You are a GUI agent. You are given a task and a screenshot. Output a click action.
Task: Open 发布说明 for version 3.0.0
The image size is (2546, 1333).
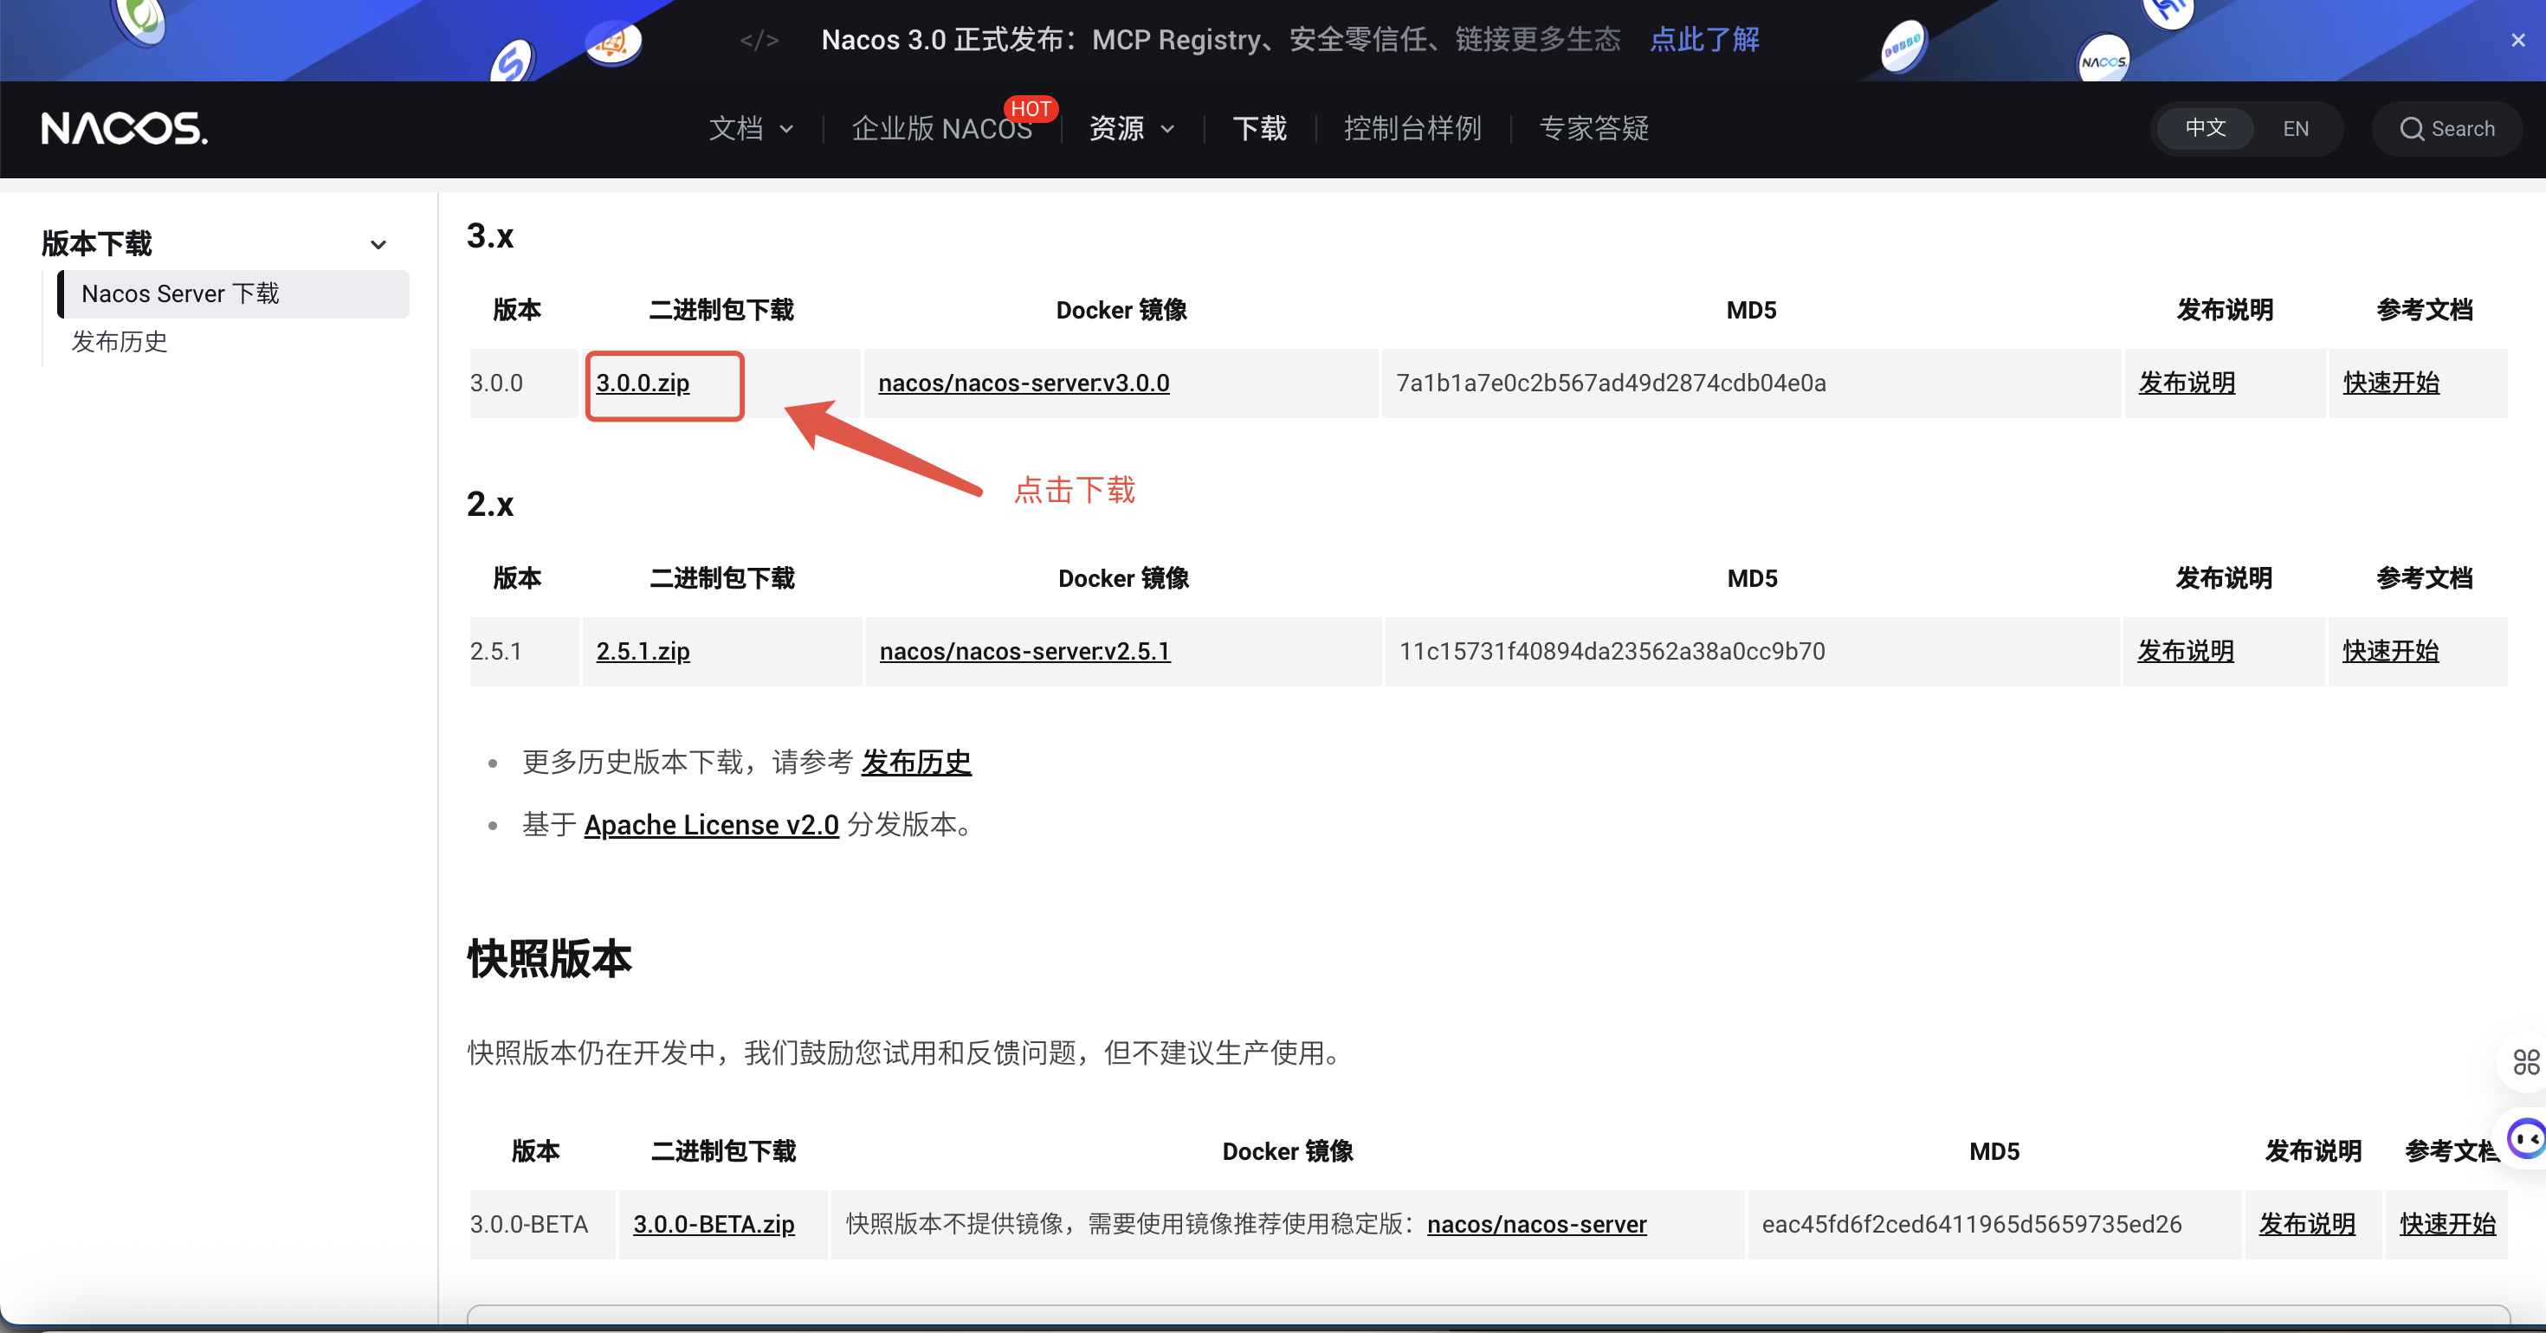tap(2187, 383)
